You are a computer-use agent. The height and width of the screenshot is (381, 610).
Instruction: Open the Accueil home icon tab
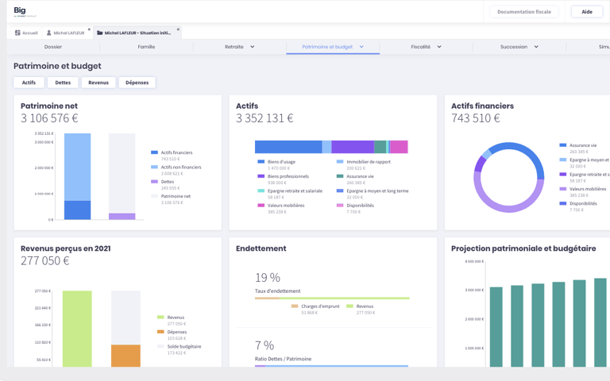(17, 33)
